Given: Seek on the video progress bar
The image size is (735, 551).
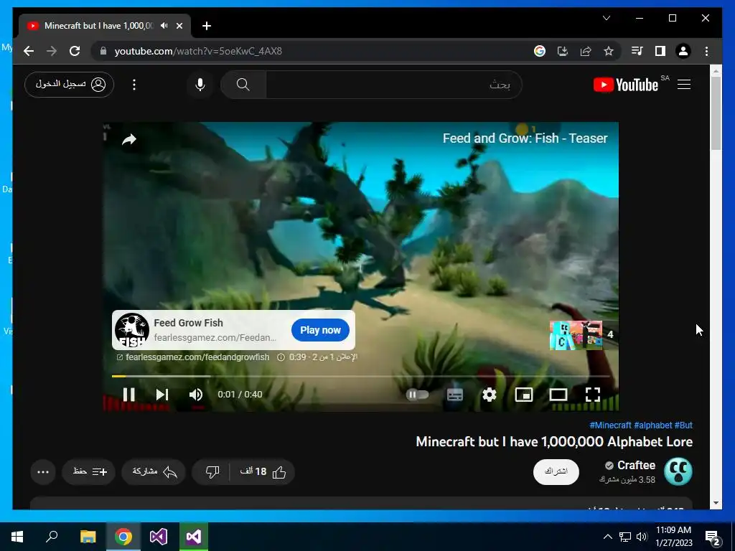Looking at the screenshot, I should click(360, 376).
